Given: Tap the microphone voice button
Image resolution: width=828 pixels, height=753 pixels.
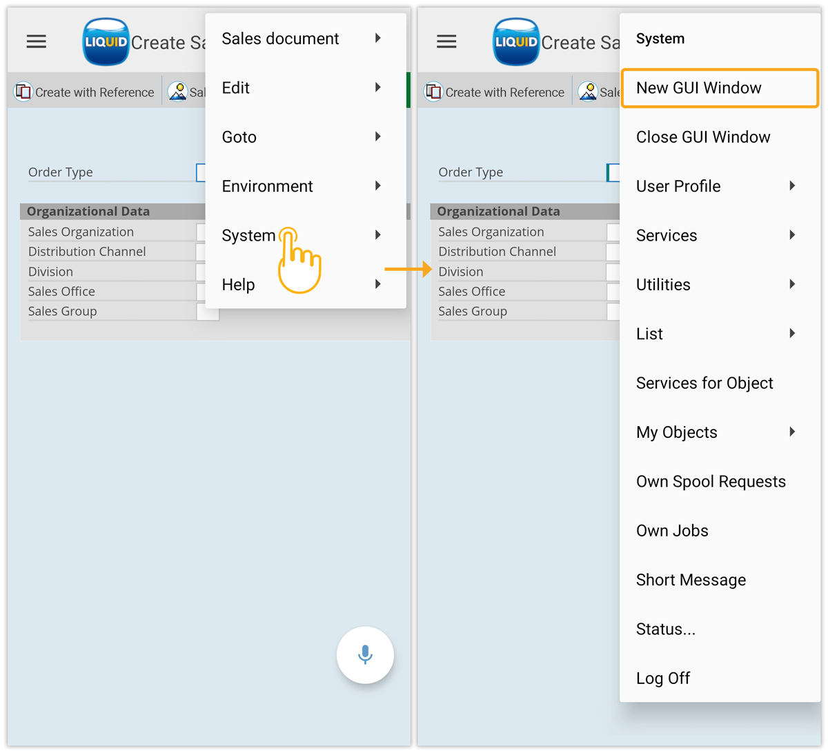Looking at the screenshot, I should click(365, 655).
